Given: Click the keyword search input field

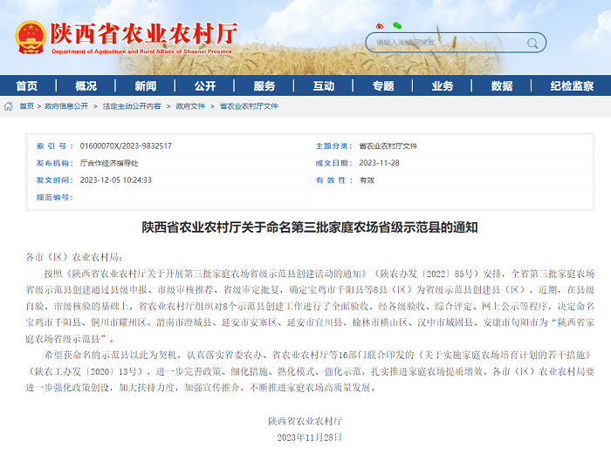Looking at the screenshot, I should coord(445,42).
